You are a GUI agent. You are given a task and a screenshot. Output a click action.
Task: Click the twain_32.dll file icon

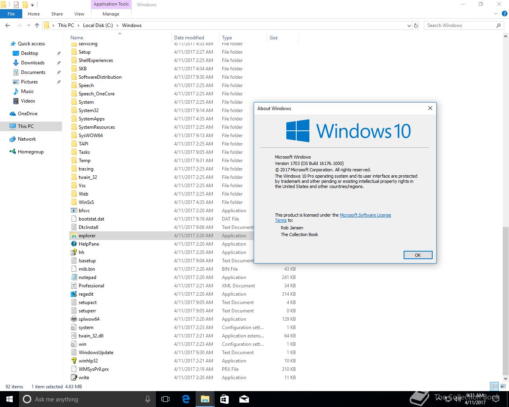pos(74,336)
